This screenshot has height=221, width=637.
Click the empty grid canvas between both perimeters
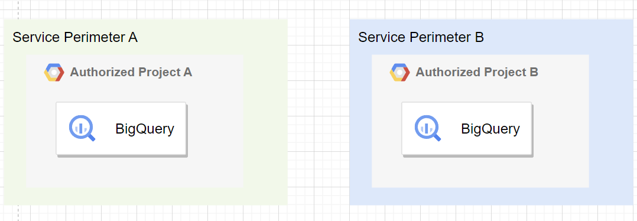click(x=318, y=112)
